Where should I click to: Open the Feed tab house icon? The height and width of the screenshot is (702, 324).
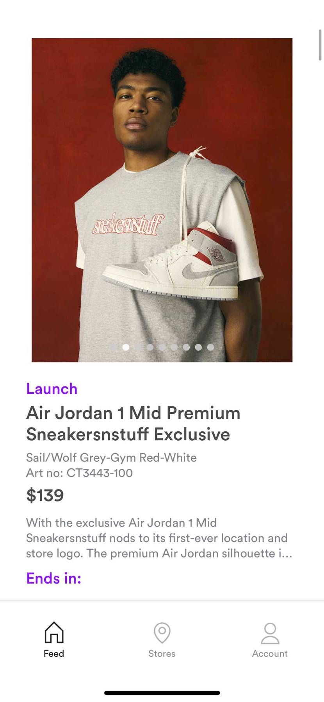pos(54,632)
